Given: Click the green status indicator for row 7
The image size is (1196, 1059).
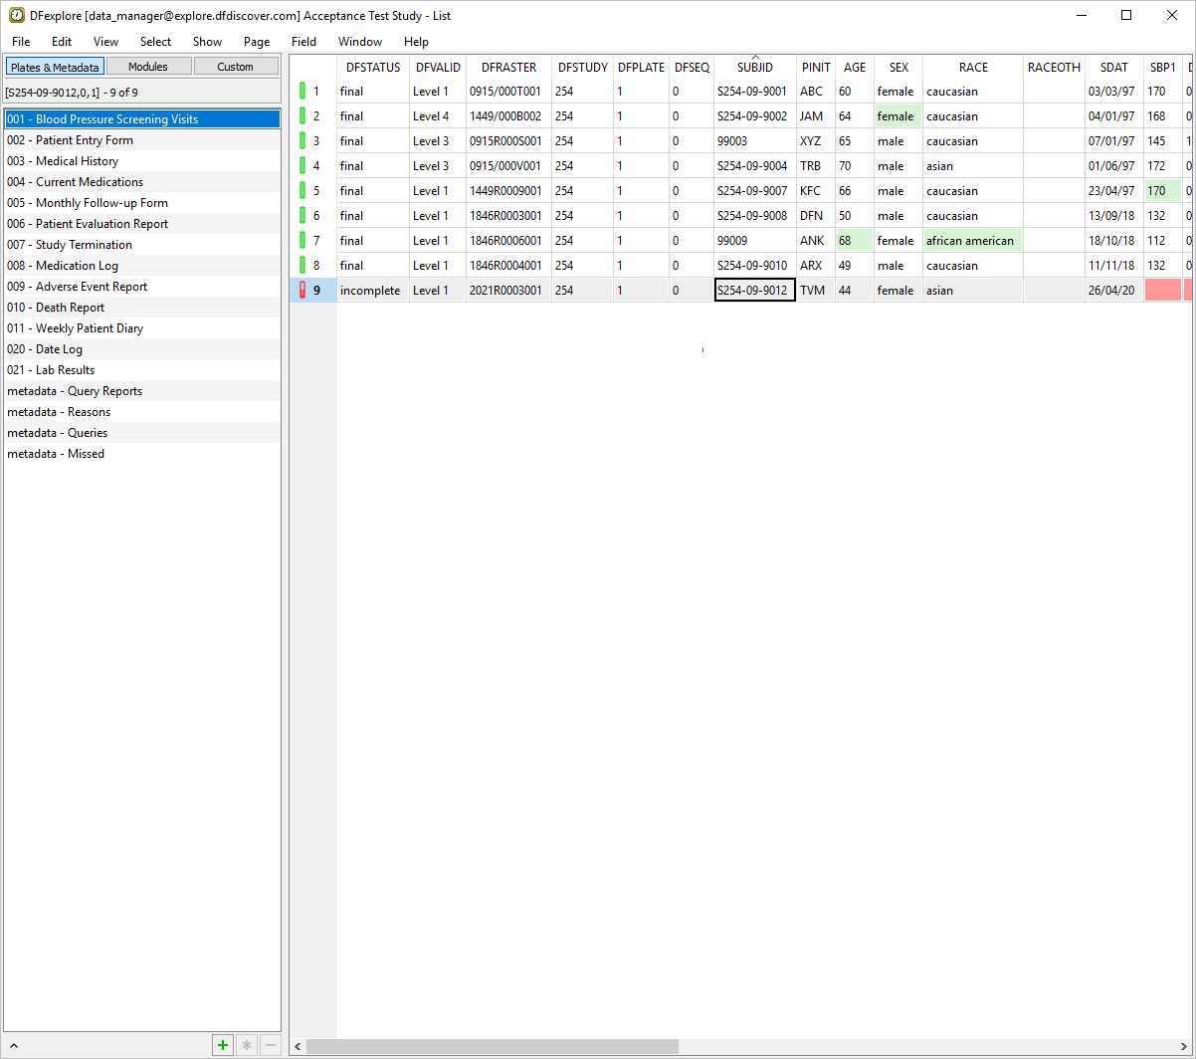Looking at the screenshot, I should (x=302, y=241).
